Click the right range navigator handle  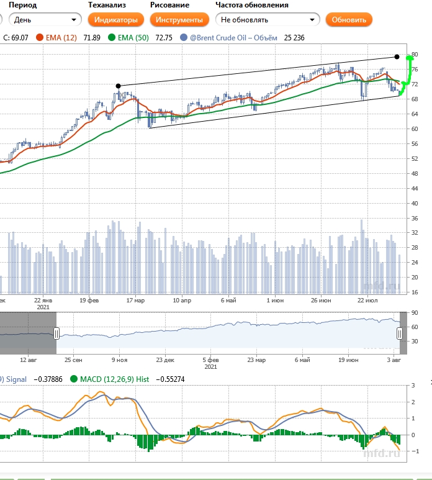(401, 333)
